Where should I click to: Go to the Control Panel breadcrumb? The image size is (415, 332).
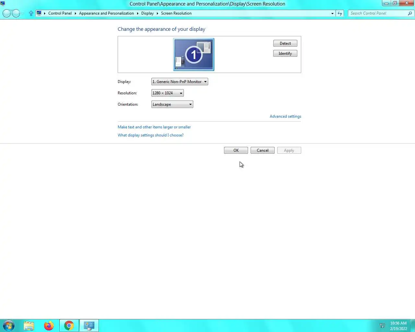pyautogui.click(x=60, y=13)
